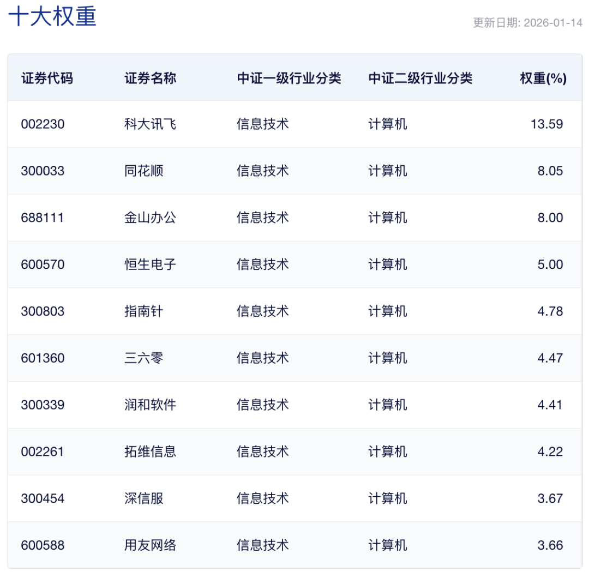Click 信息技术 in the 同花顺 row
This screenshot has width=589, height=572.
(262, 171)
